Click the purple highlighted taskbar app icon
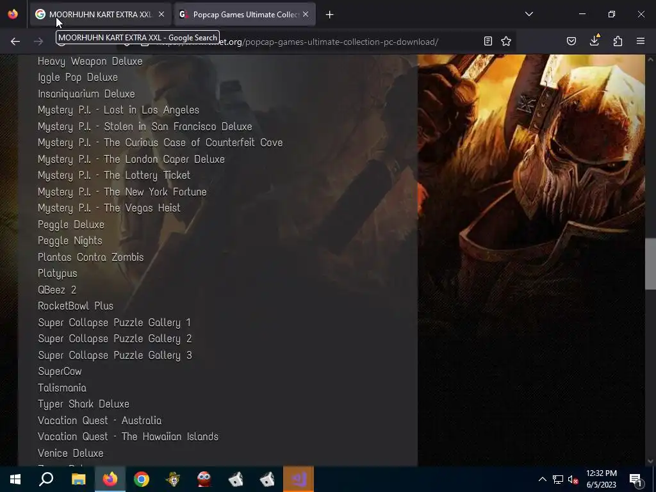This screenshot has height=492, width=656. [299, 479]
